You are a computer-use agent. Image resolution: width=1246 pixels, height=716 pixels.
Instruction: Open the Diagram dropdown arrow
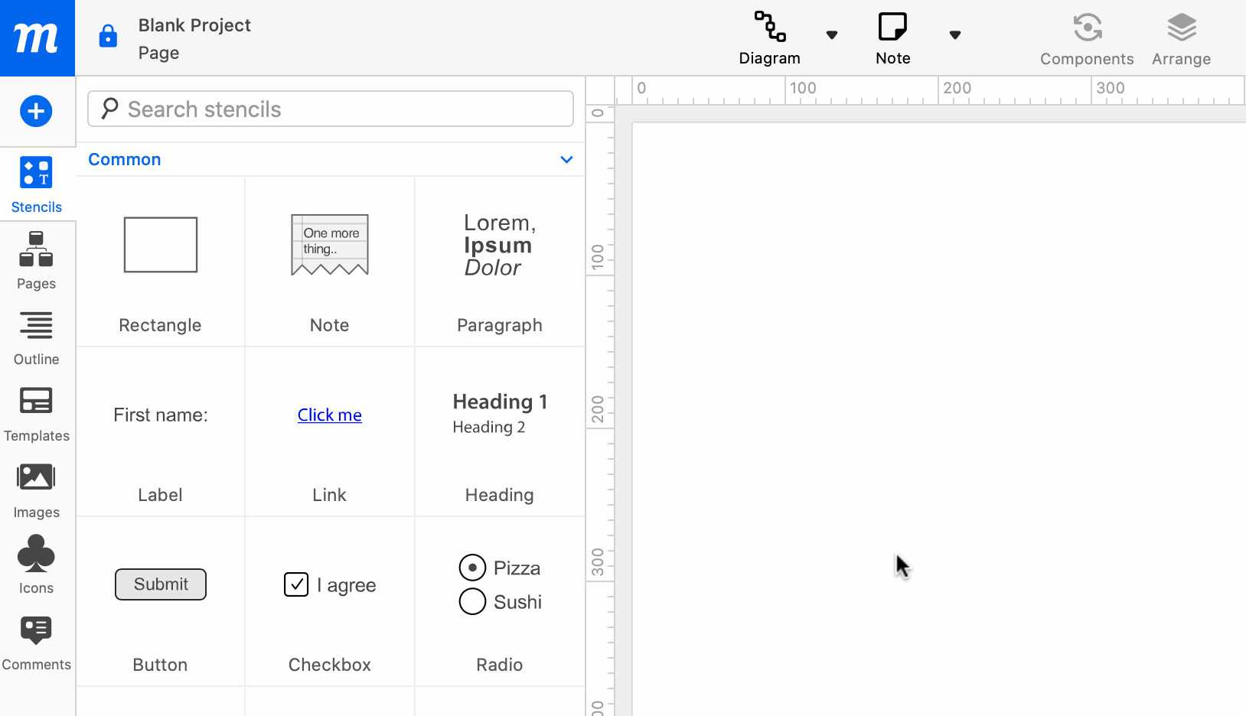(x=832, y=35)
